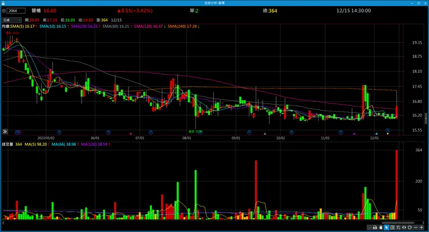The width and height of the screenshot is (429, 232).
Task: Toggle the eye visibility icon
Action: [404, 227]
